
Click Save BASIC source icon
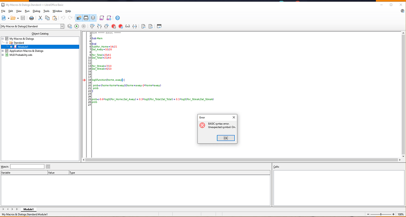click(x=150, y=26)
